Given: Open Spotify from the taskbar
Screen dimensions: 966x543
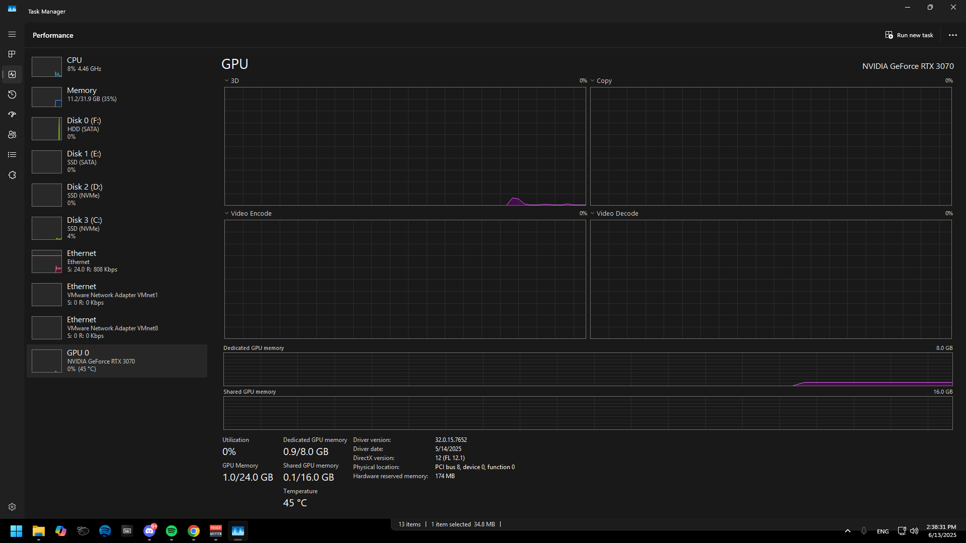Looking at the screenshot, I should click(x=172, y=531).
